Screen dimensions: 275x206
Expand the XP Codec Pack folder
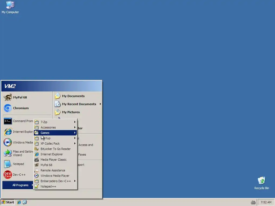pyautogui.click(x=55, y=144)
